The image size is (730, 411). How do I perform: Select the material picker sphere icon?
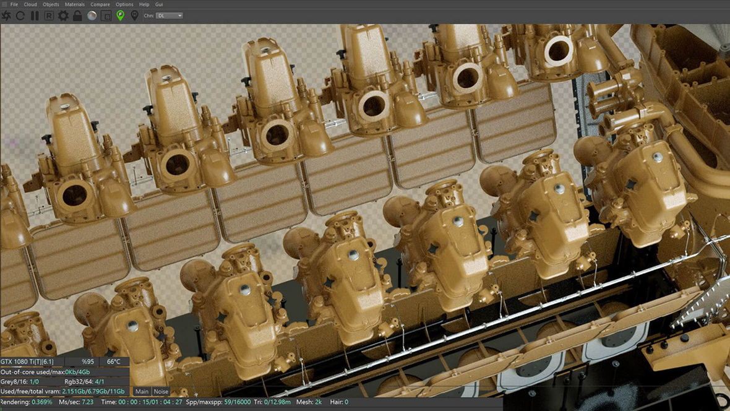92,15
